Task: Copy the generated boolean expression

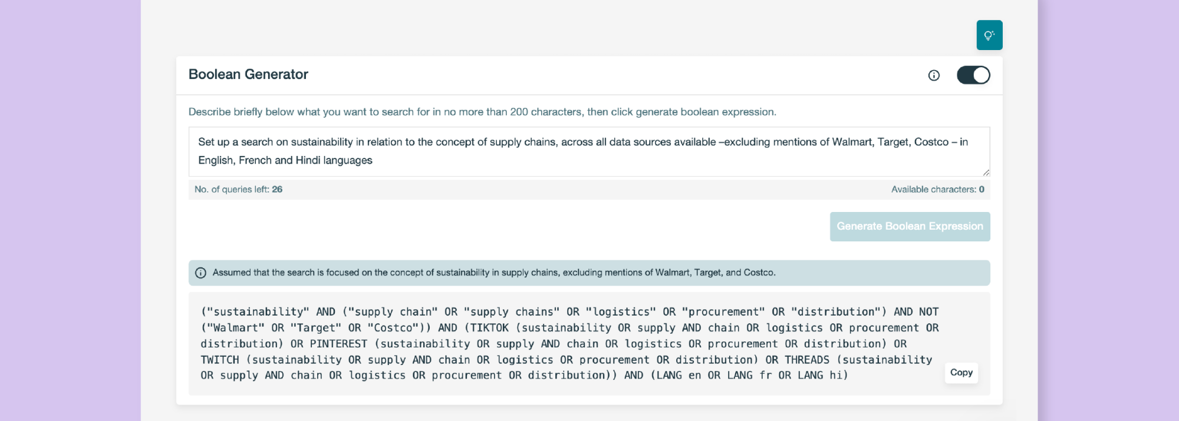Action: click(x=961, y=373)
